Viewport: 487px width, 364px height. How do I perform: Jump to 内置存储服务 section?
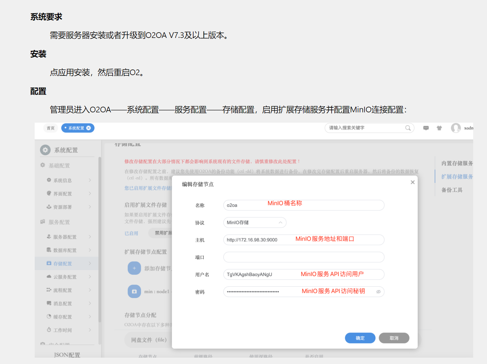457,163
